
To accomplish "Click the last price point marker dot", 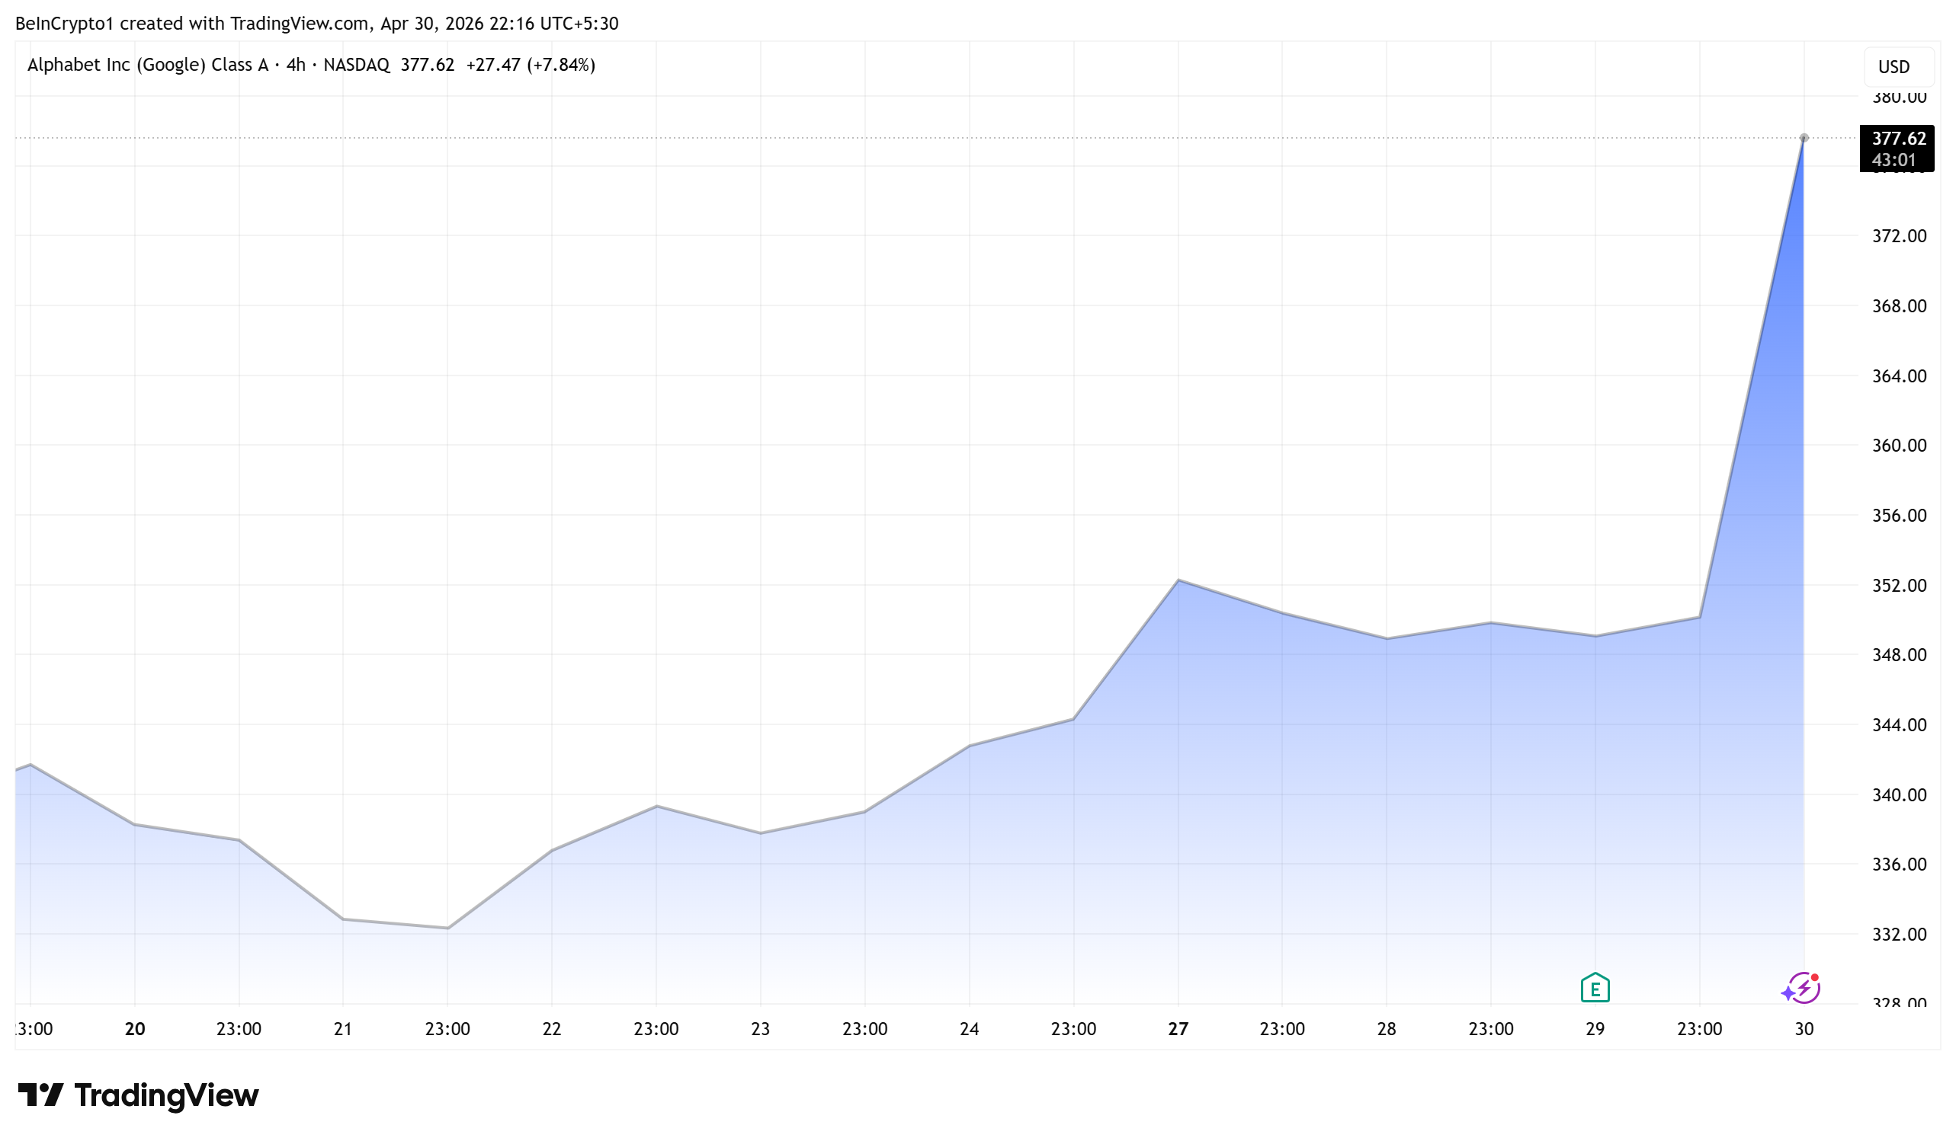I will [x=1804, y=138].
